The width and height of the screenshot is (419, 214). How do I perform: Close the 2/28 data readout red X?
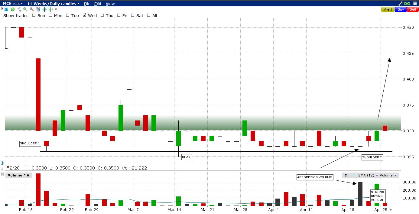(x=8, y=167)
